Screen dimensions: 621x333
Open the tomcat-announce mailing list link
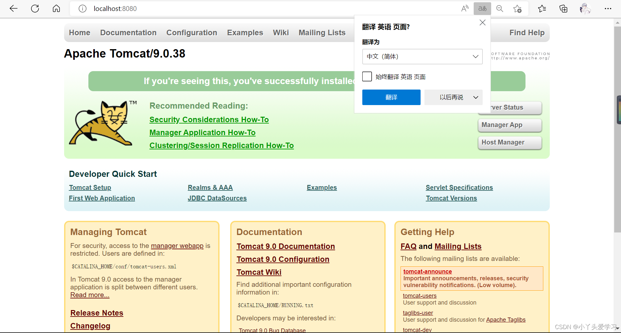click(427, 272)
